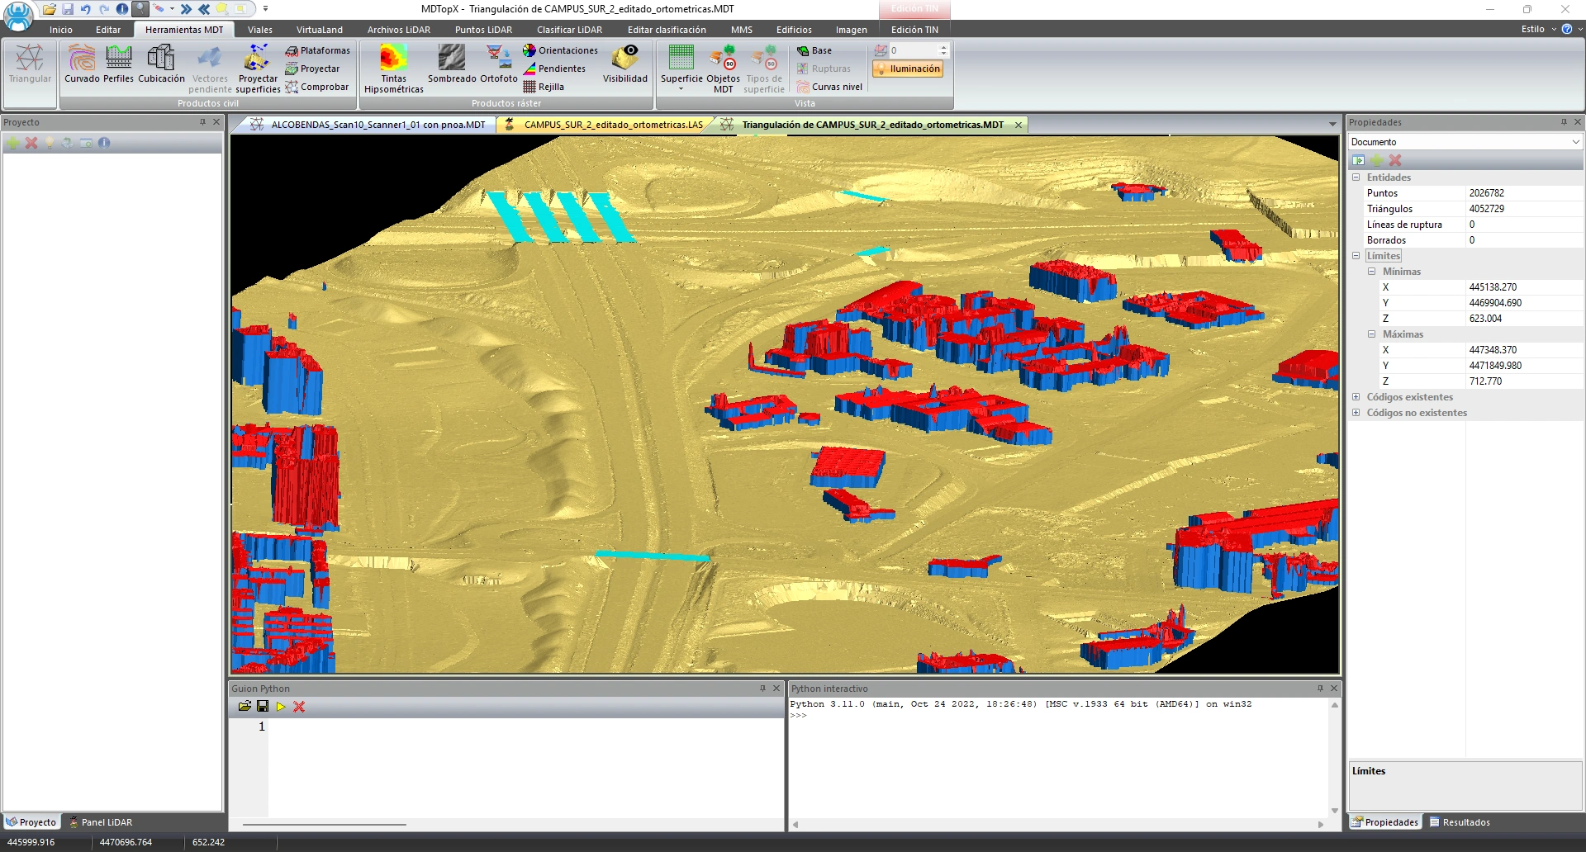Screen dimensions: 1586x852
Task: Click the blue info icon in quick access toolbar
Action: click(122, 9)
